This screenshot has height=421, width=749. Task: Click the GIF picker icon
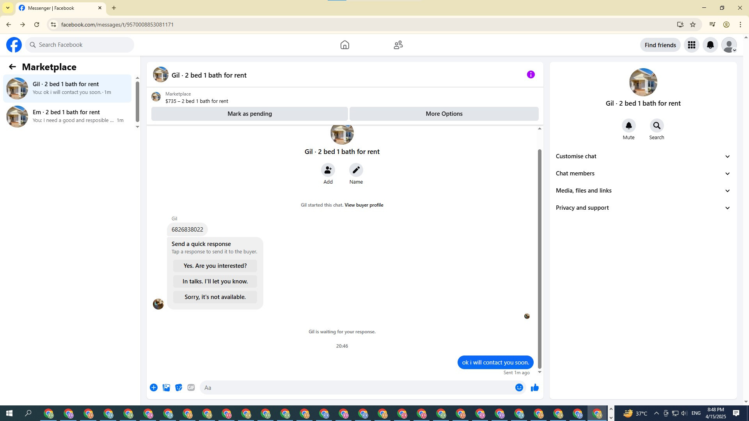(191, 387)
